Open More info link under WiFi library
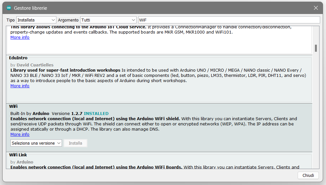Image resolution: width=326 pixels, height=185 pixels. tap(20, 135)
